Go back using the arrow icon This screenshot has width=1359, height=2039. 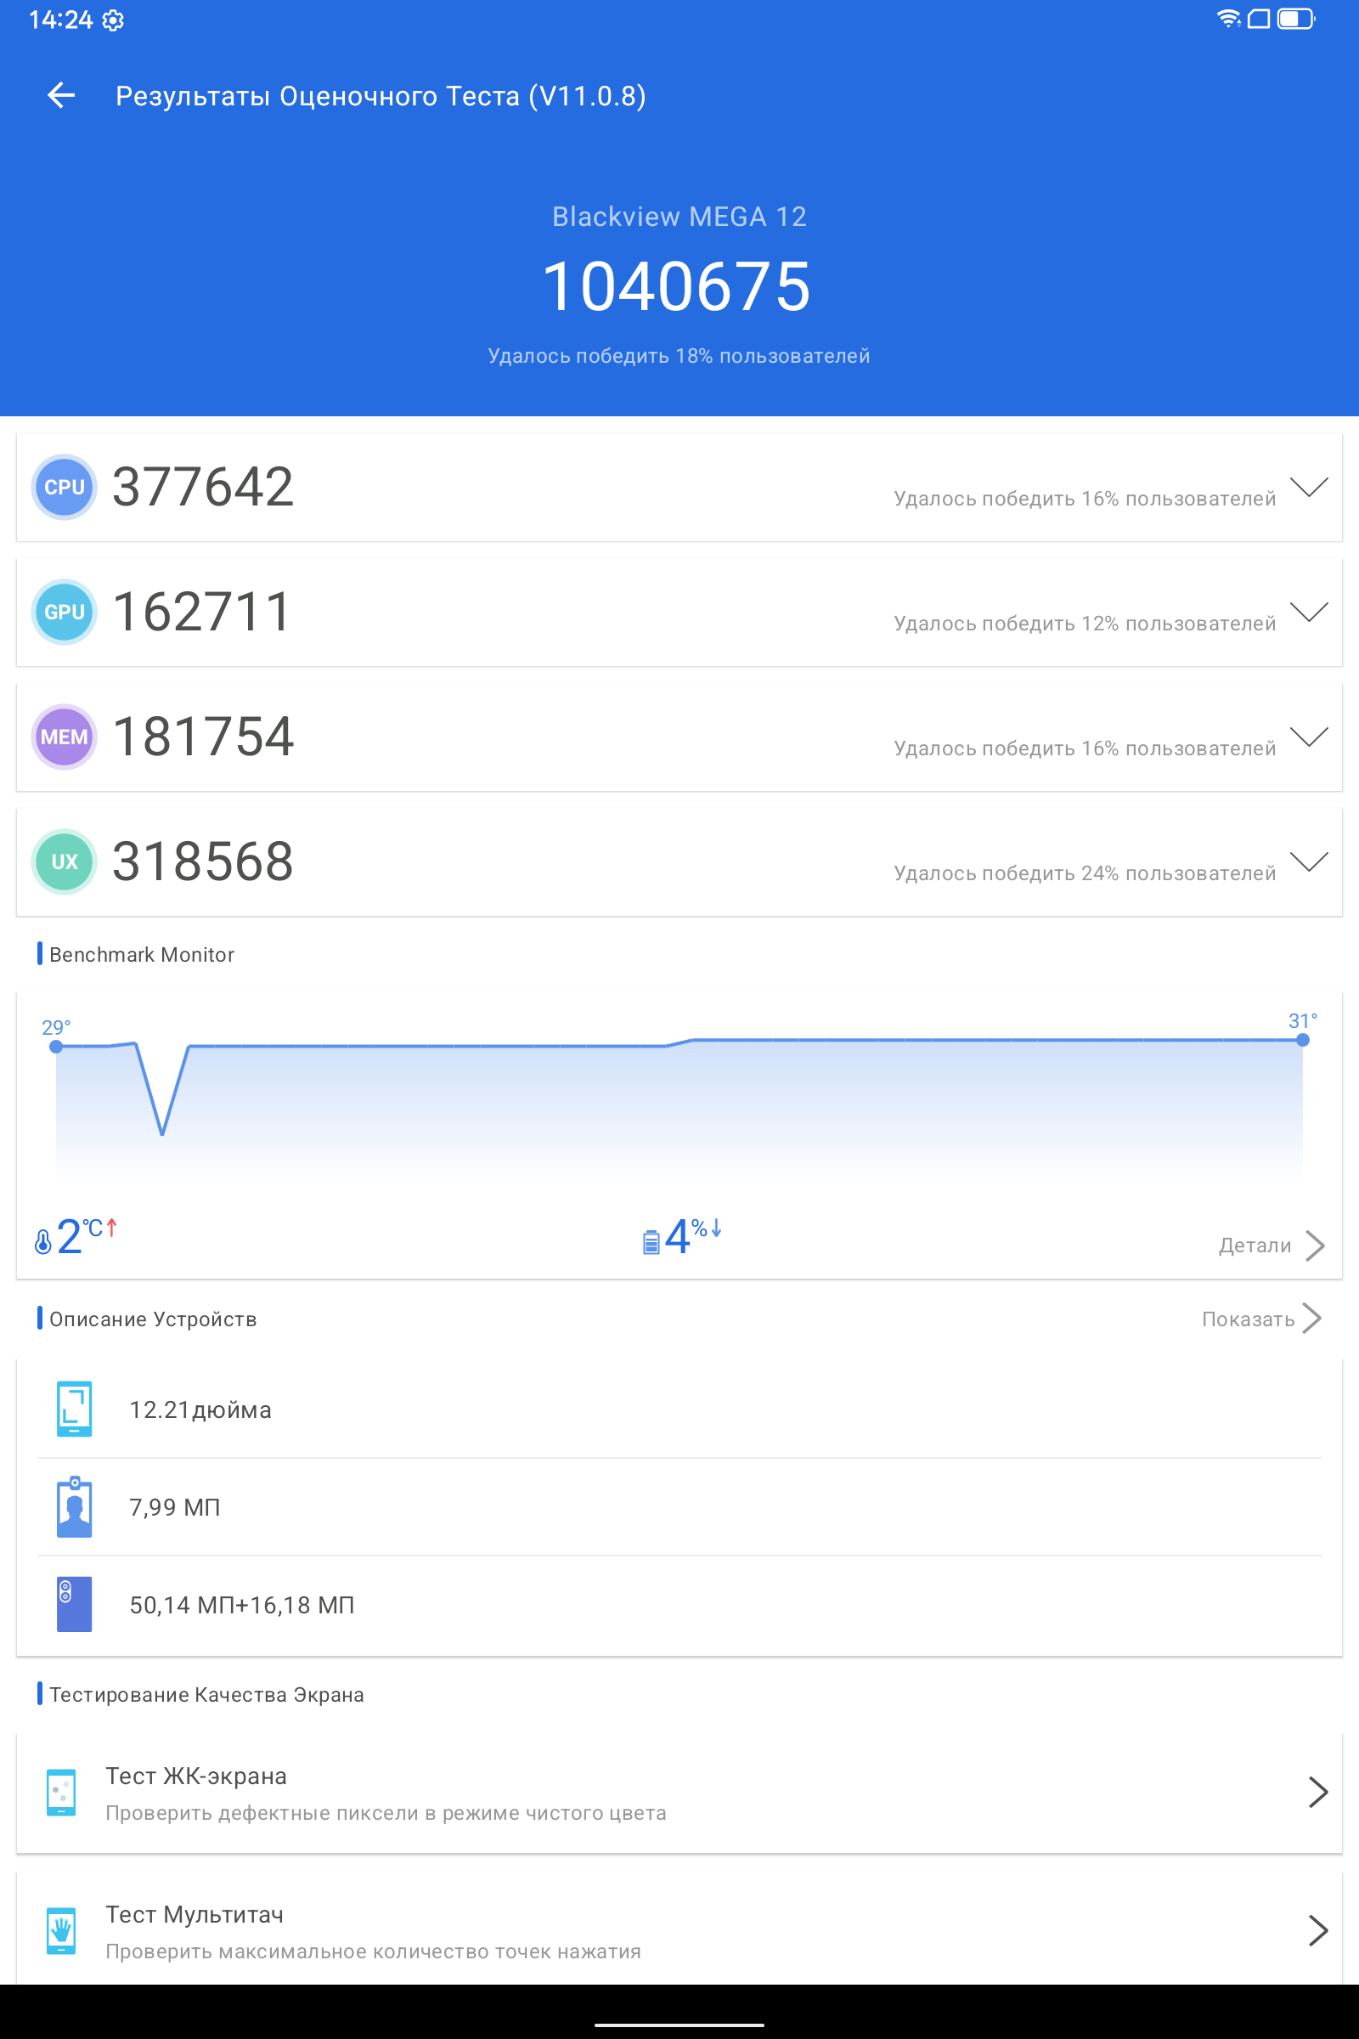(x=60, y=95)
